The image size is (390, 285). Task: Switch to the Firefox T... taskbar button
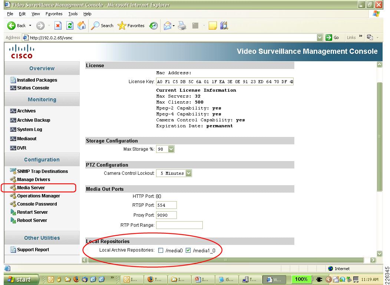[x=155, y=279]
